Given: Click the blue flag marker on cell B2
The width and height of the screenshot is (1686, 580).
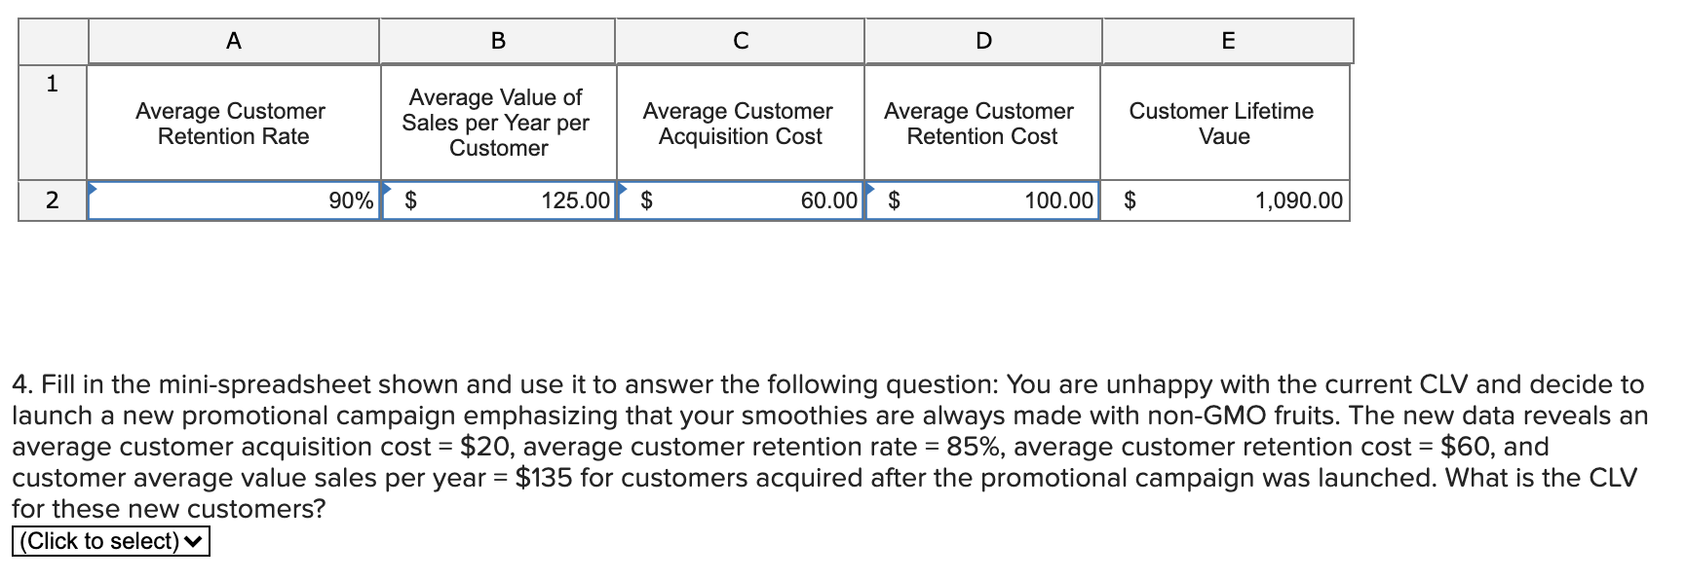Looking at the screenshot, I should click(388, 187).
